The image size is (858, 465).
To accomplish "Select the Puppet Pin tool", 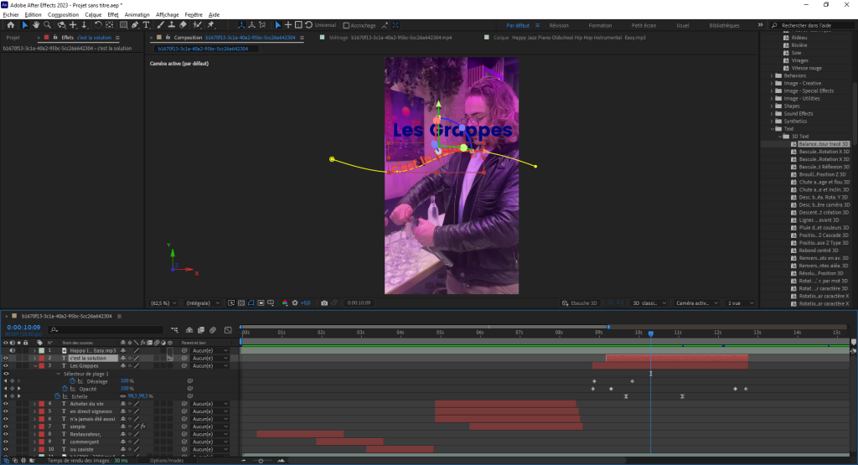I will tap(210, 25).
